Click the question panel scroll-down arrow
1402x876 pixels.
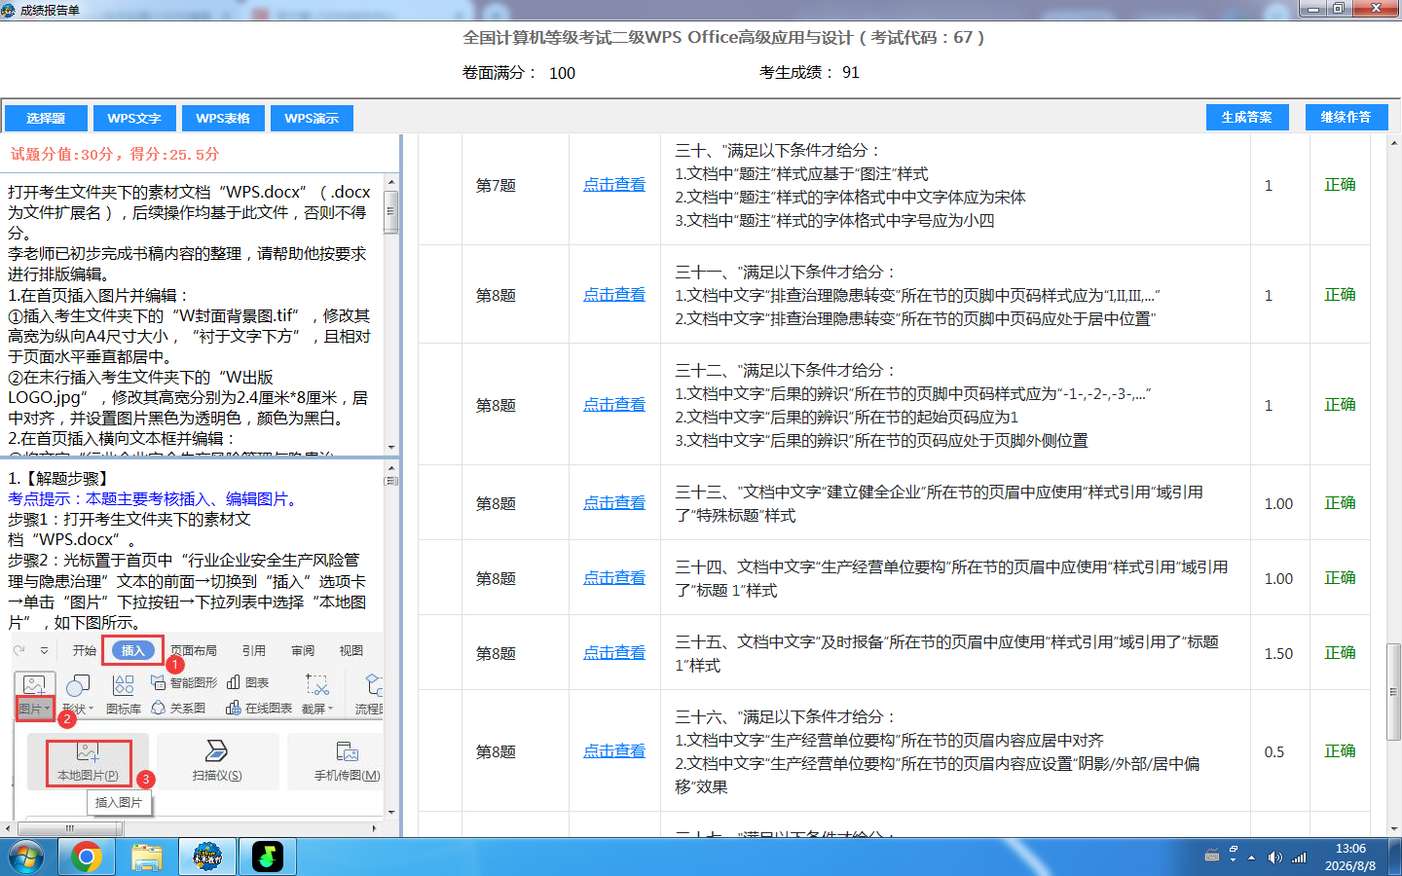pyautogui.click(x=391, y=447)
